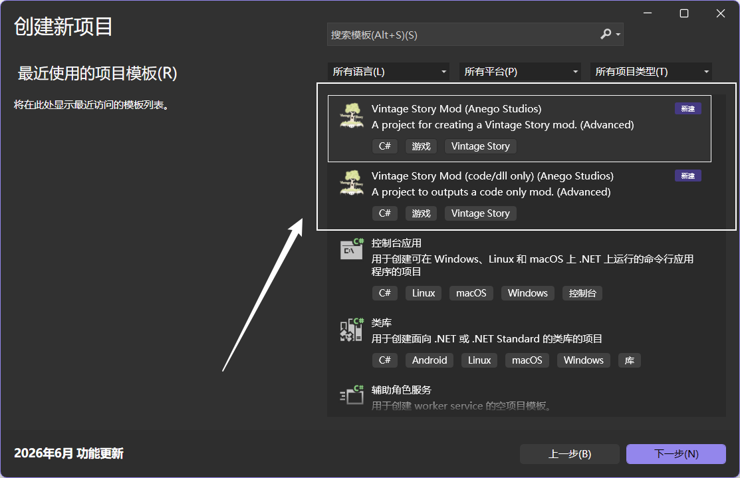Select the 控制台应用 template title
This screenshot has width=740, height=478.
pyautogui.click(x=396, y=243)
